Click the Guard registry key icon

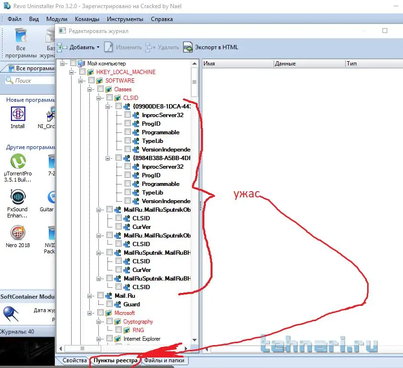point(117,304)
